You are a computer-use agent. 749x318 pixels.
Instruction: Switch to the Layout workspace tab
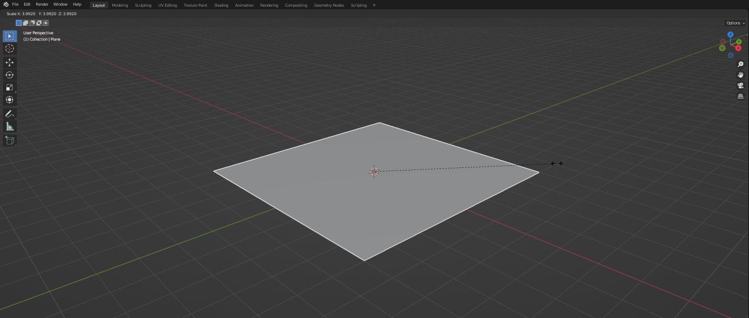(99, 5)
